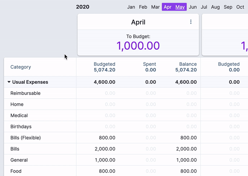Click the Category column header

pos(21,67)
